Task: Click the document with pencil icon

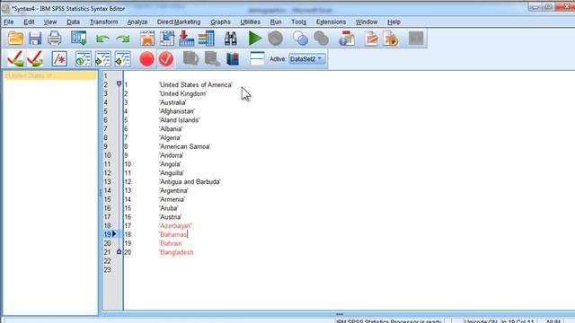Action: [371, 38]
